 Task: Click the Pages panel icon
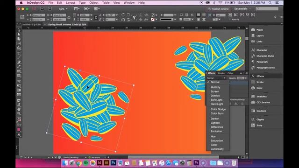pyautogui.click(x=253, y=30)
